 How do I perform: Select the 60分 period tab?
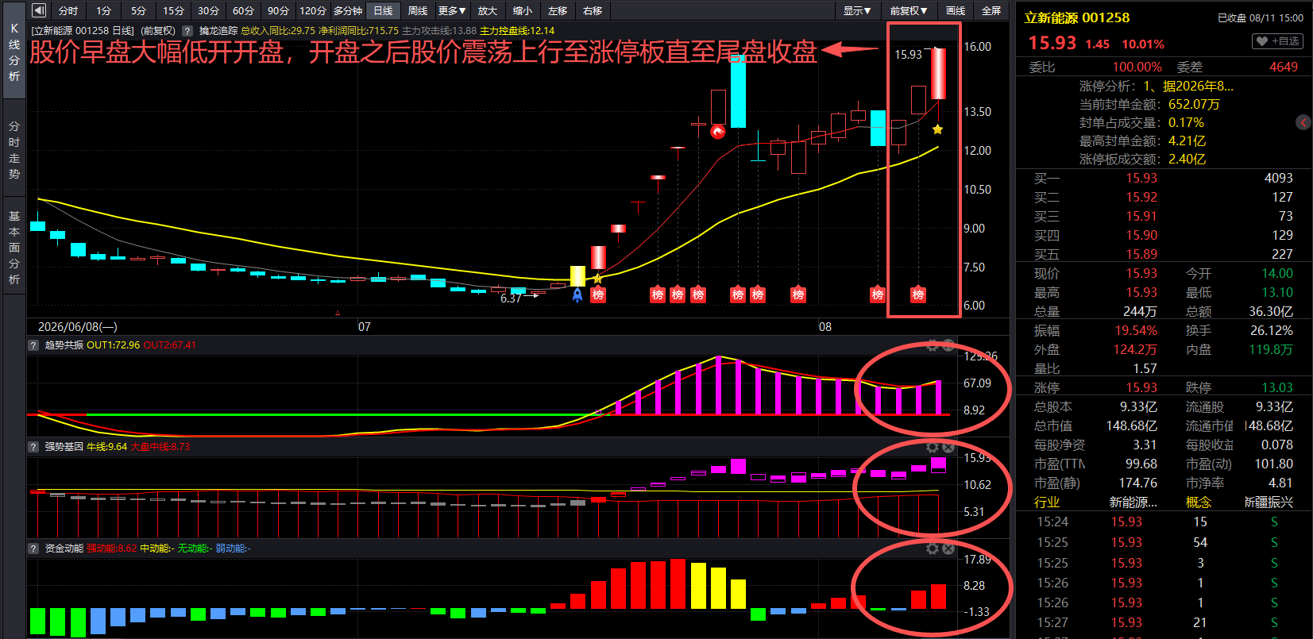pyautogui.click(x=244, y=10)
